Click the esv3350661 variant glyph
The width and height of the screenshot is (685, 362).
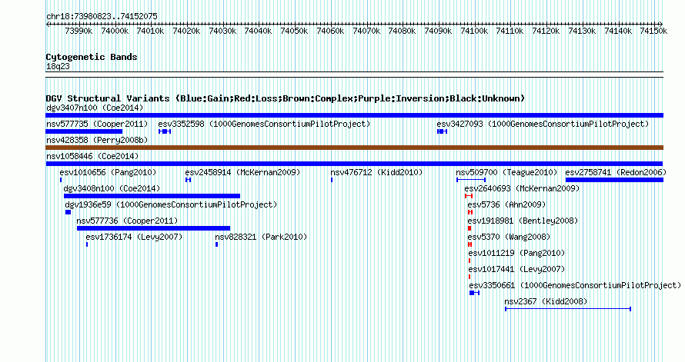point(474,293)
